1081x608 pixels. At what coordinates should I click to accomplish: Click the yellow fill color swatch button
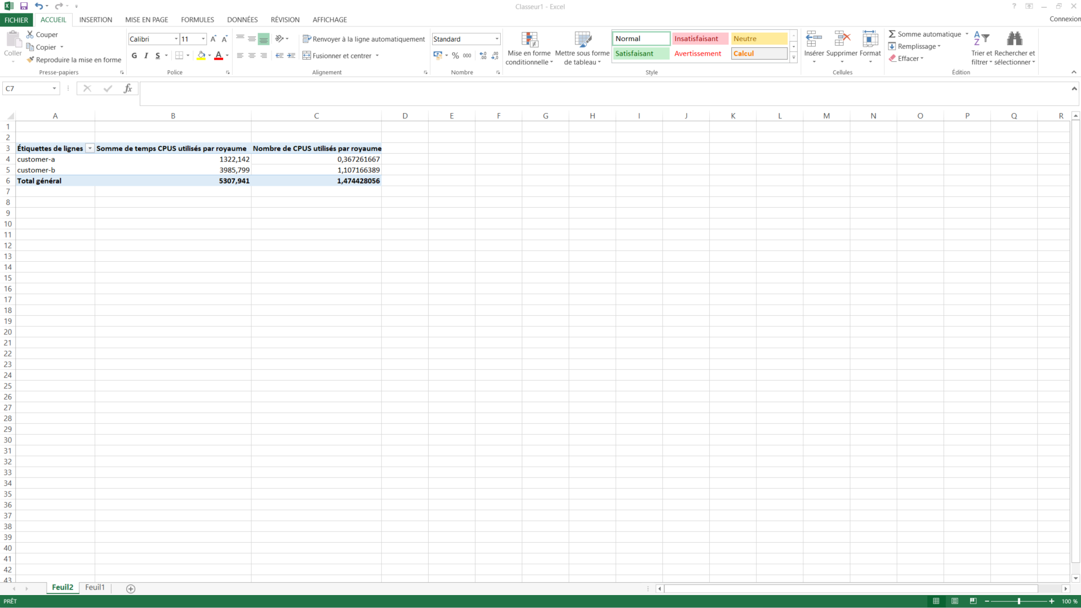tap(201, 56)
